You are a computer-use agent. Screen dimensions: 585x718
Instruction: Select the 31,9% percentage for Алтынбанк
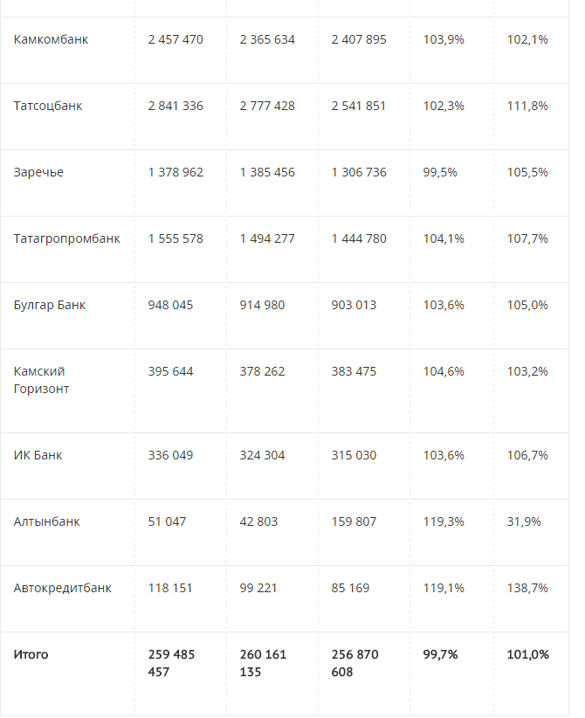524,521
